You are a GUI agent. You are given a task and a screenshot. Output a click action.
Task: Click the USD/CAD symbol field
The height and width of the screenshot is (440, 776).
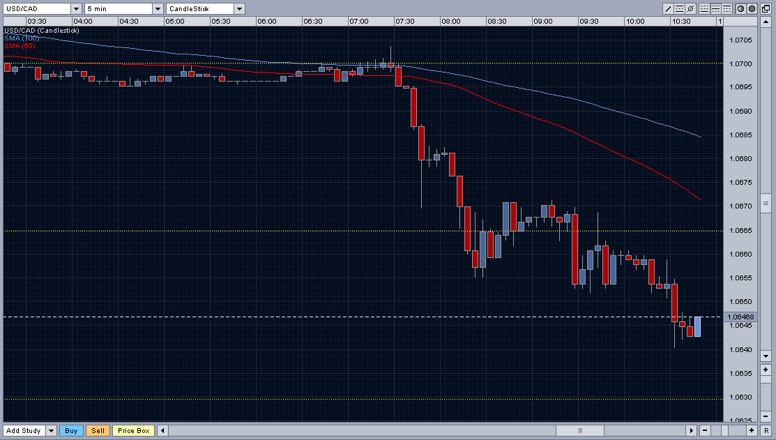tap(37, 8)
